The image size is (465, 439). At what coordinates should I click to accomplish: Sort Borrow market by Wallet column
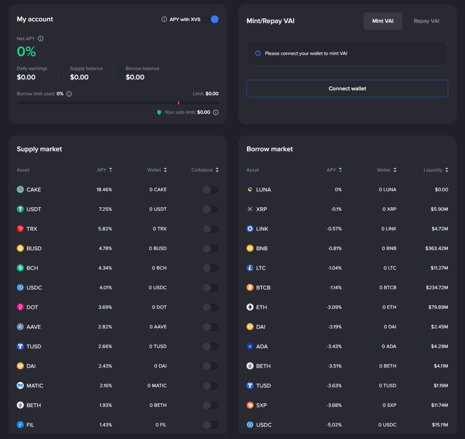(x=387, y=170)
